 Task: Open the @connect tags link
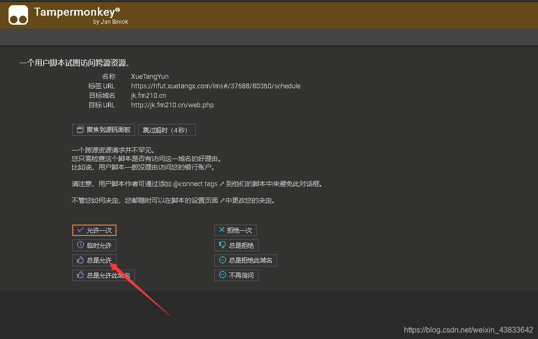click(198, 184)
